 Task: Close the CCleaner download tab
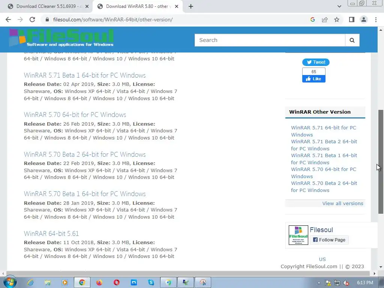tap(87, 7)
